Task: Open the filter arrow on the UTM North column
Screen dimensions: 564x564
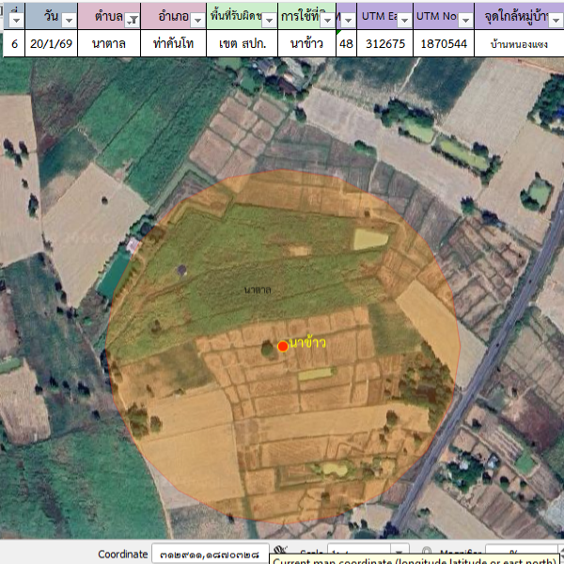Action: click(466, 19)
